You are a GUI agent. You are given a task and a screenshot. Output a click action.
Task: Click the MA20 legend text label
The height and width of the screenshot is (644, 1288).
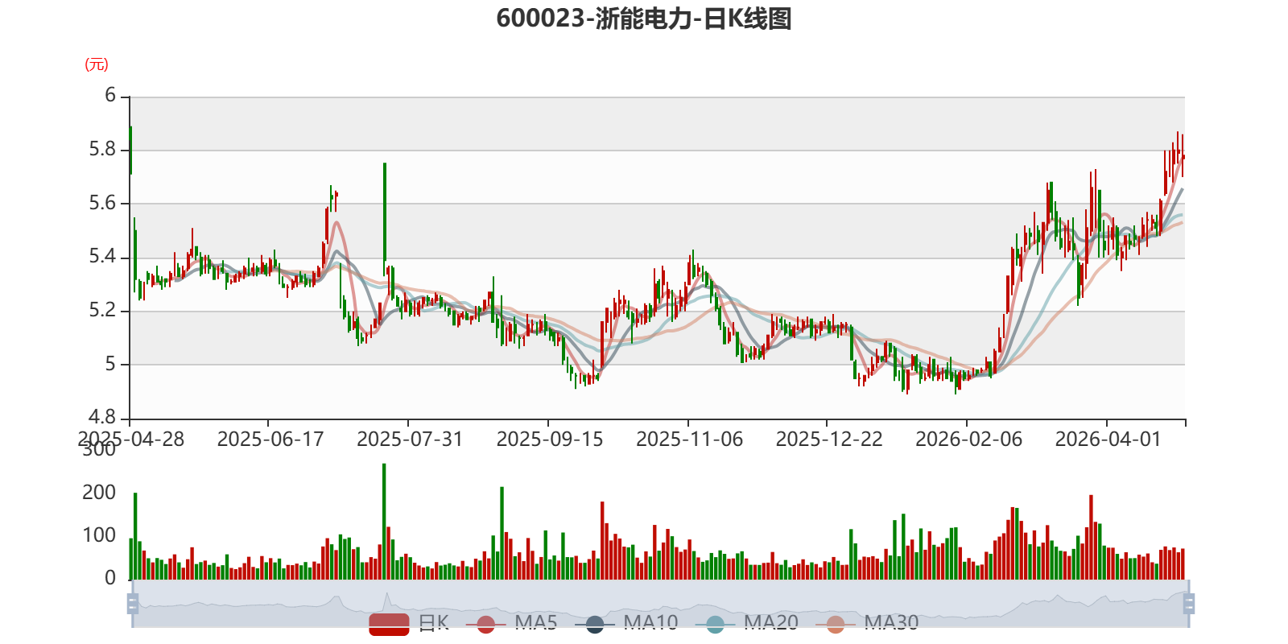[771, 623]
